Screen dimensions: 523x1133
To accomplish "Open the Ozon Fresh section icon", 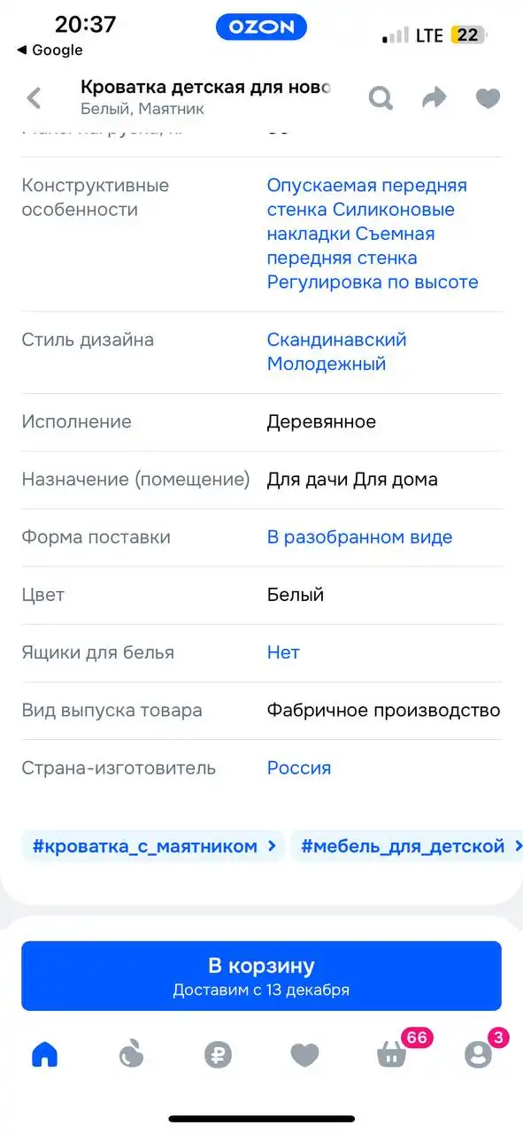I will (132, 1054).
